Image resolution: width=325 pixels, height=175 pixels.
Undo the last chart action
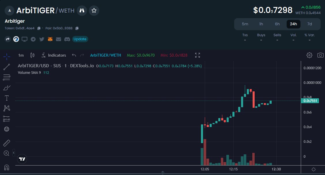(x=74, y=55)
